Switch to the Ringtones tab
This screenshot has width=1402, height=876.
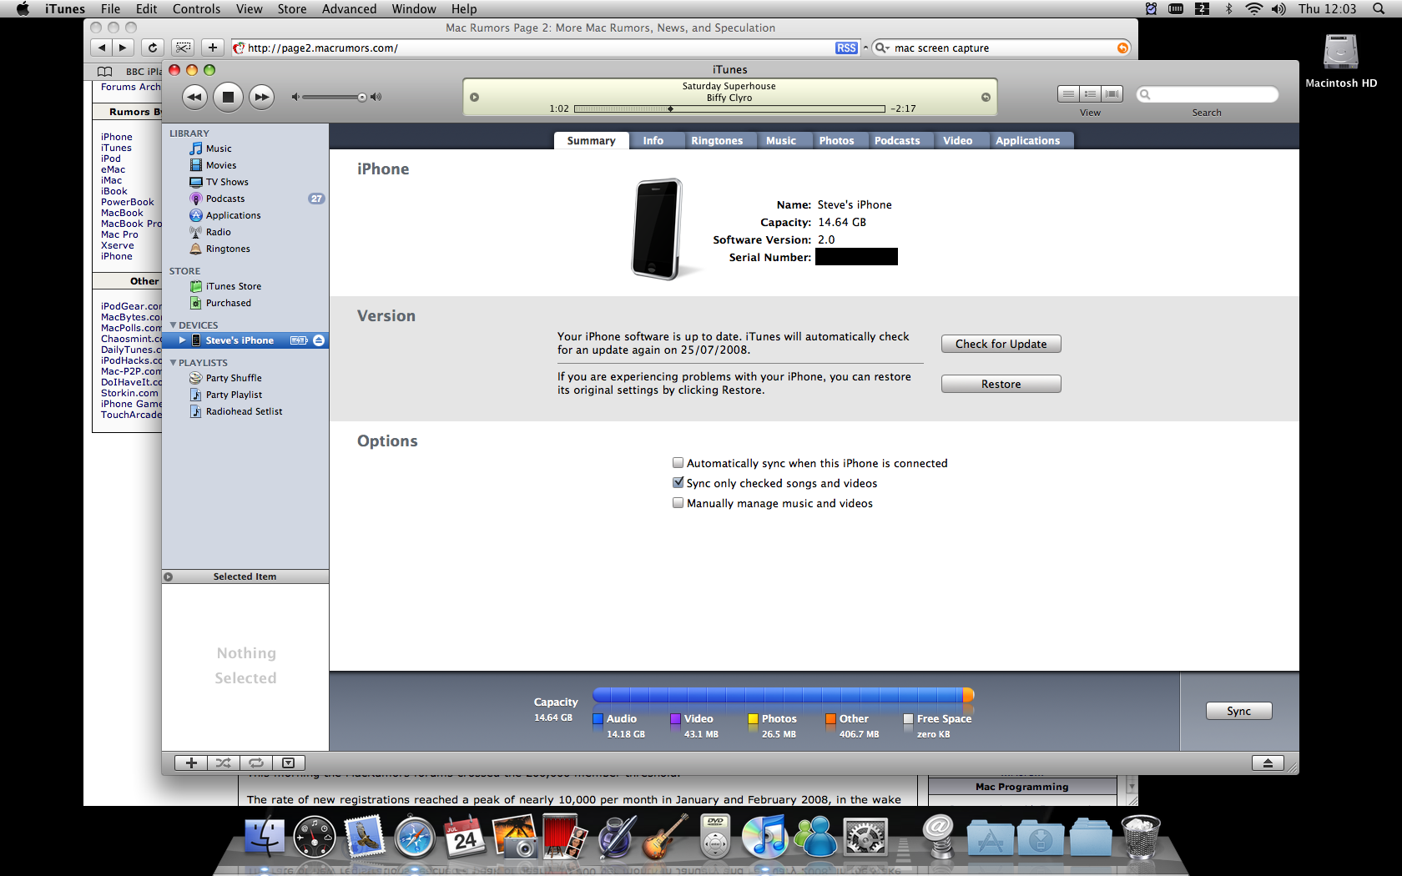(717, 141)
